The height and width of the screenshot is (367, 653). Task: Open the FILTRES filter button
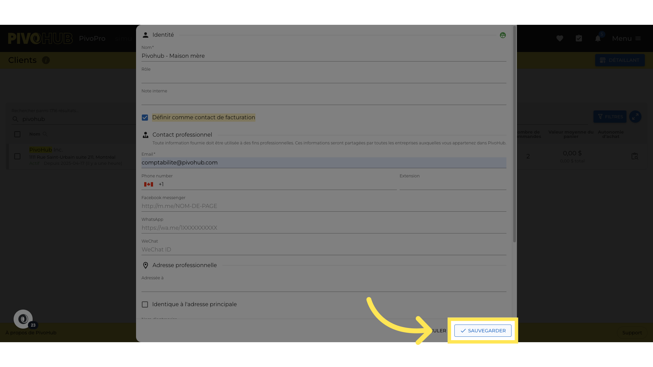610,117
